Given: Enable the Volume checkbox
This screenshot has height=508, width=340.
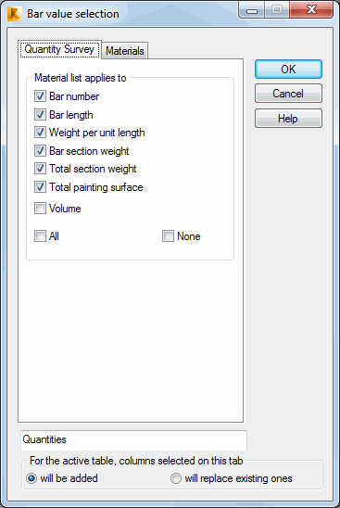Looking at the screenshot, I should tap(40, 209).
